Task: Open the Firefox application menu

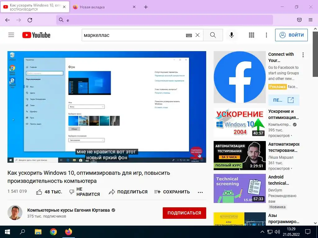Action: pyautogui.click(x=311, y=20)
